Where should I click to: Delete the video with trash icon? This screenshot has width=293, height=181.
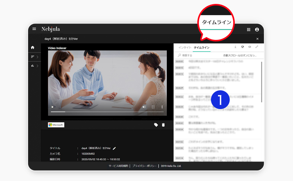(163, 125)
